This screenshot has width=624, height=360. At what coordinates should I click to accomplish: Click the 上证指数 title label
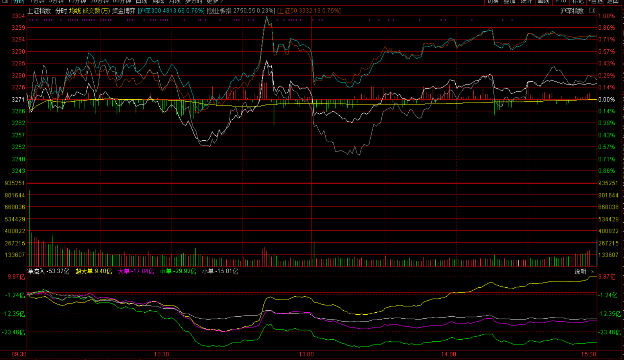(x=39, y=11)
